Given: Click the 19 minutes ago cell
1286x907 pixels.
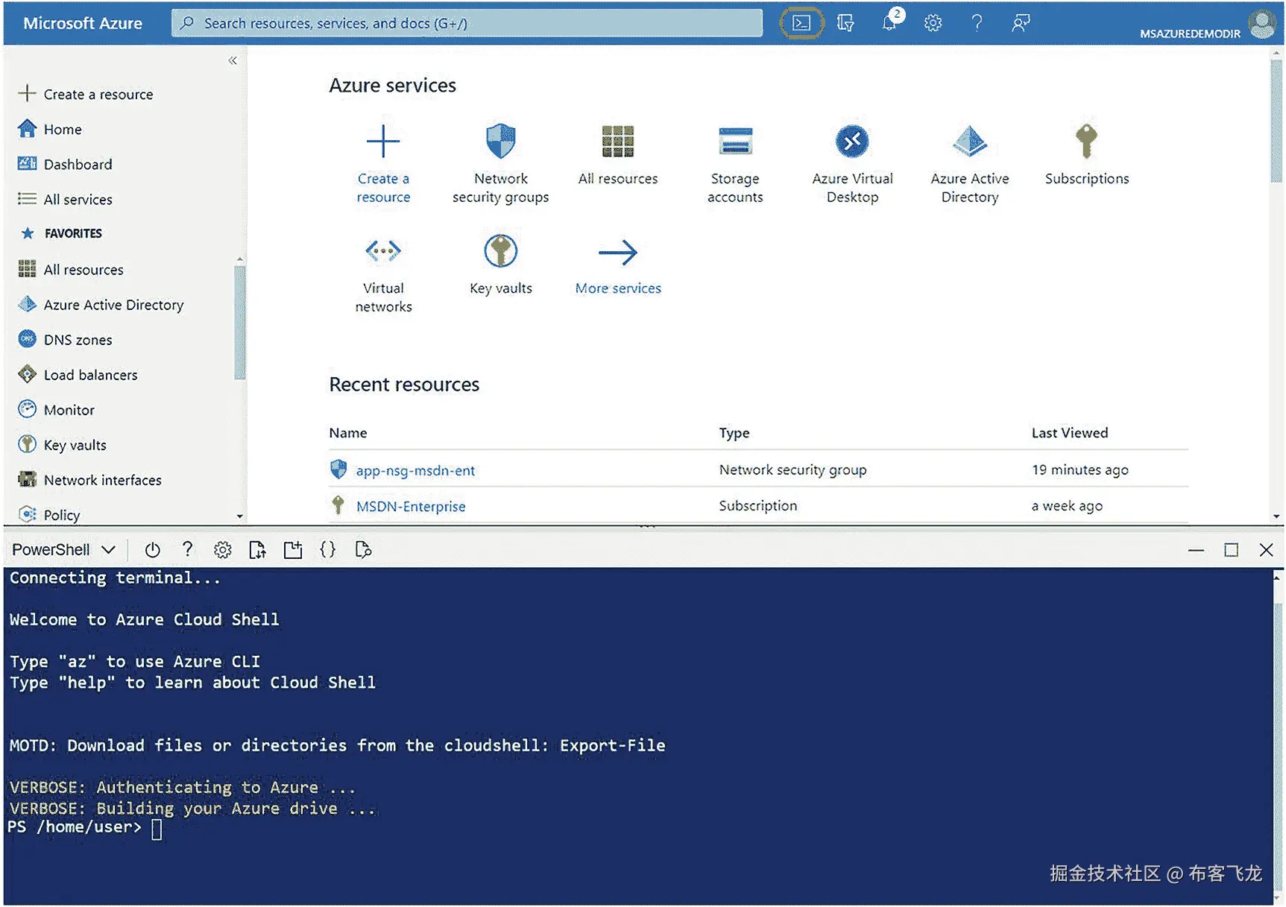Looking at the screenshot, I should (x=1080, y=470).
